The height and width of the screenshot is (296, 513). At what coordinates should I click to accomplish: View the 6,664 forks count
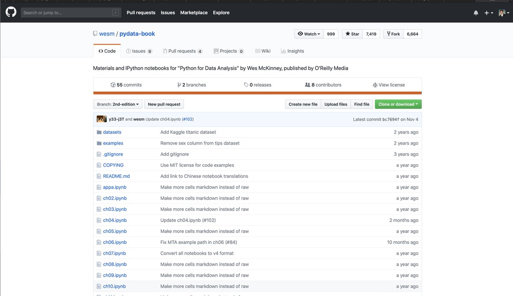click(413, 34)
